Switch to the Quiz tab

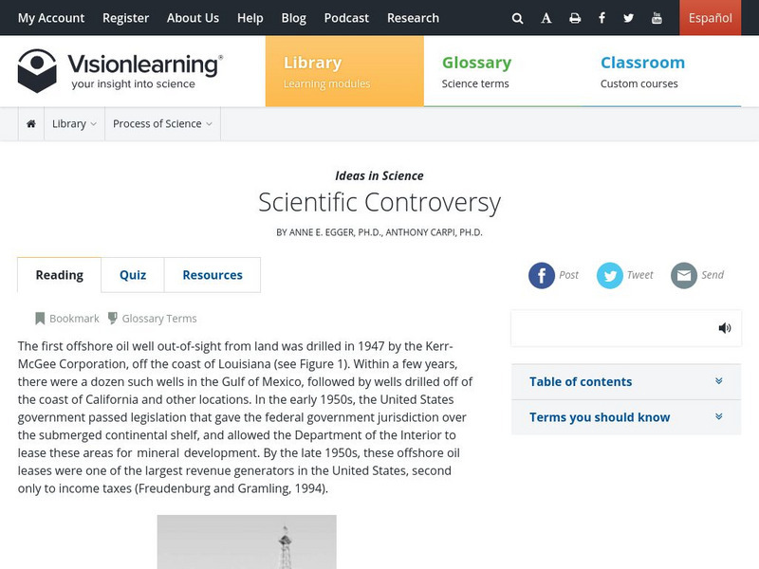click(133, 275)
